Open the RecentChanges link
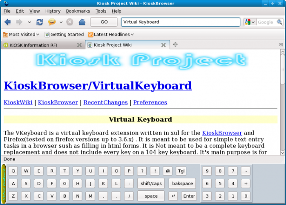Viewport: 286px width, 205px height. [x=105, y=102]
